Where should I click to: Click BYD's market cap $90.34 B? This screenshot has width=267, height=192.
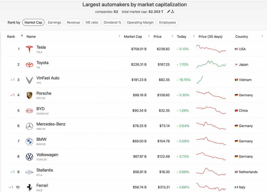[x=140, y=110]
